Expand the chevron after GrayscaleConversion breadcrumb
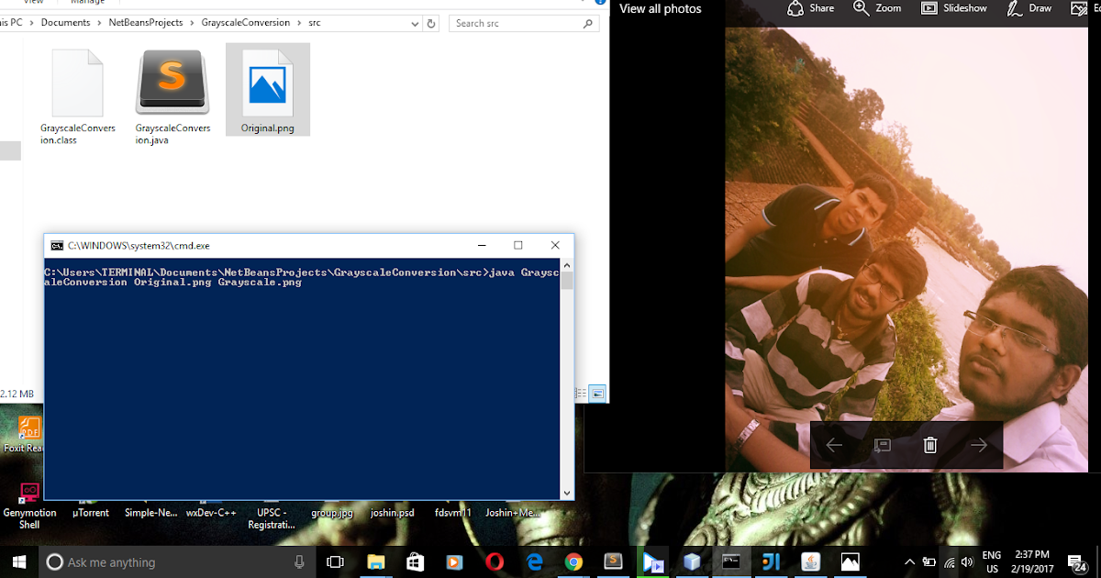The image size is (1101, 578). click(x=299, y=22)
